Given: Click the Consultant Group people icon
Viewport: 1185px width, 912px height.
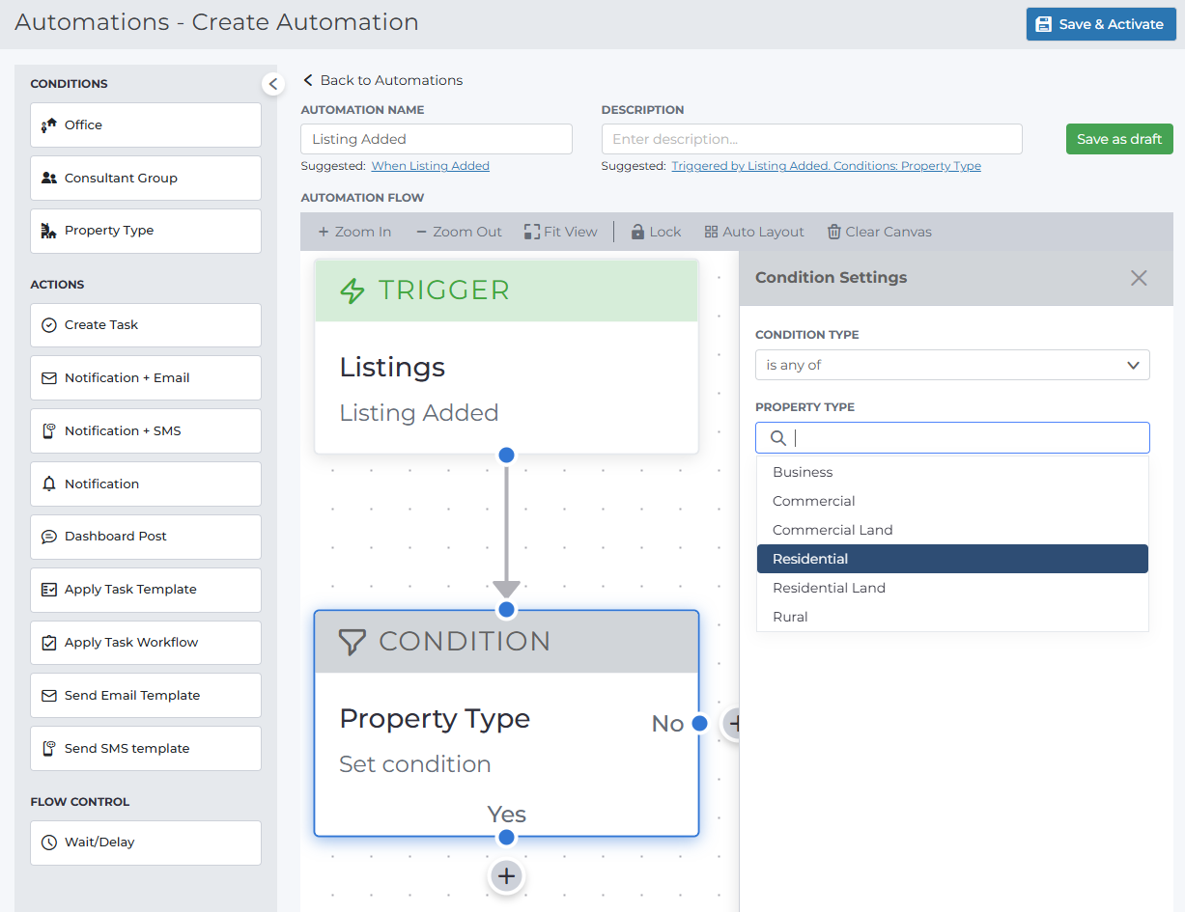Looking at the screenshot, I should (x=49, y=178).
